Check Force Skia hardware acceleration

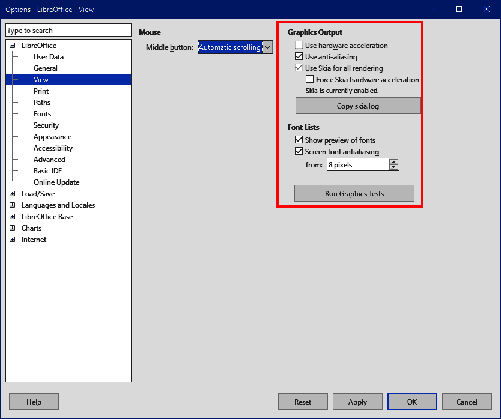[309, 79]
